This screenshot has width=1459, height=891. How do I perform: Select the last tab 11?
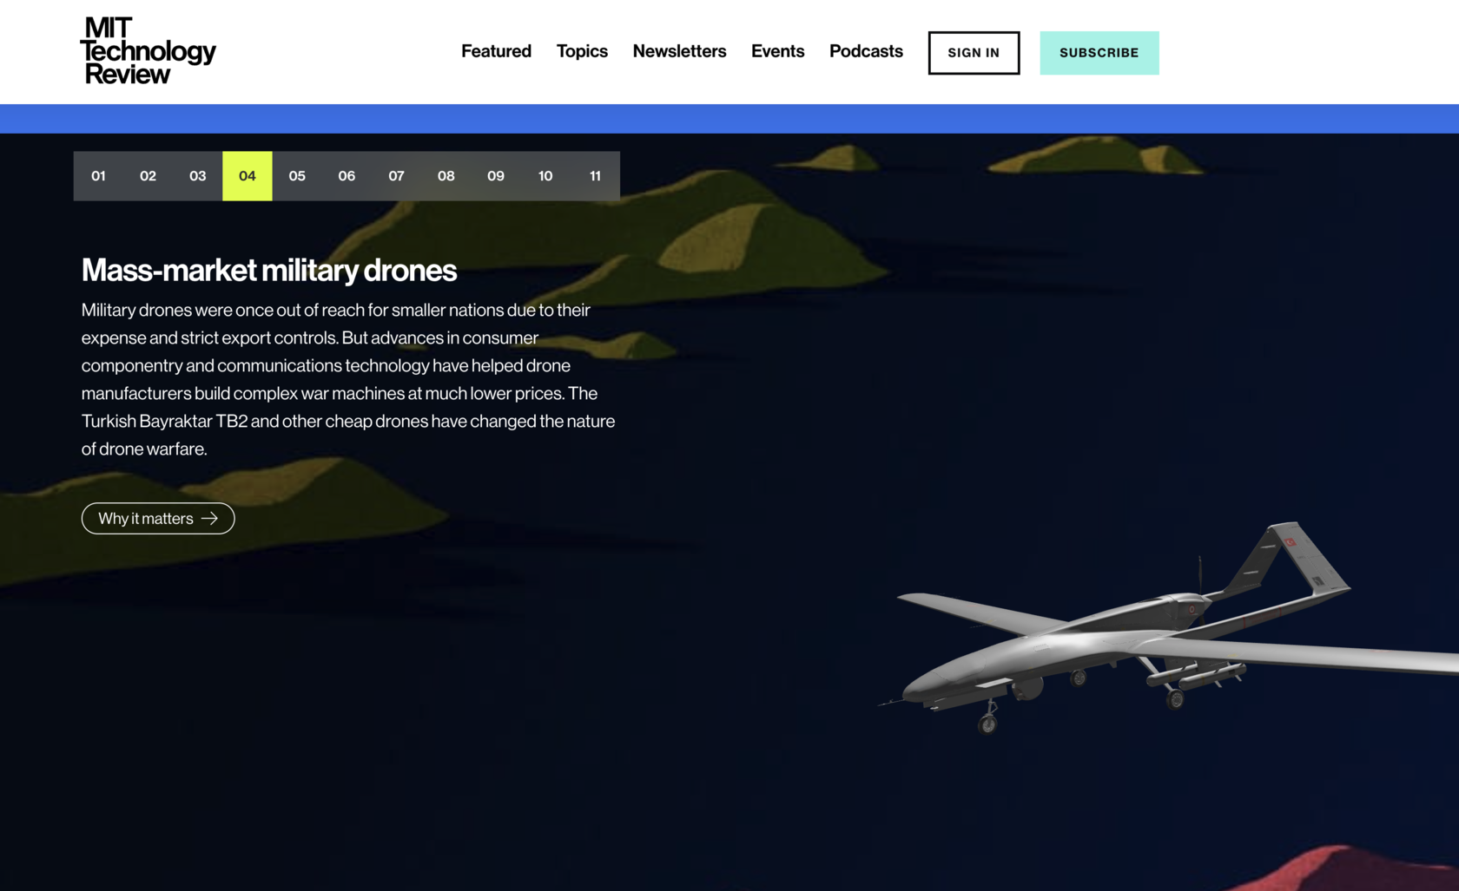(x=595, y=176)
